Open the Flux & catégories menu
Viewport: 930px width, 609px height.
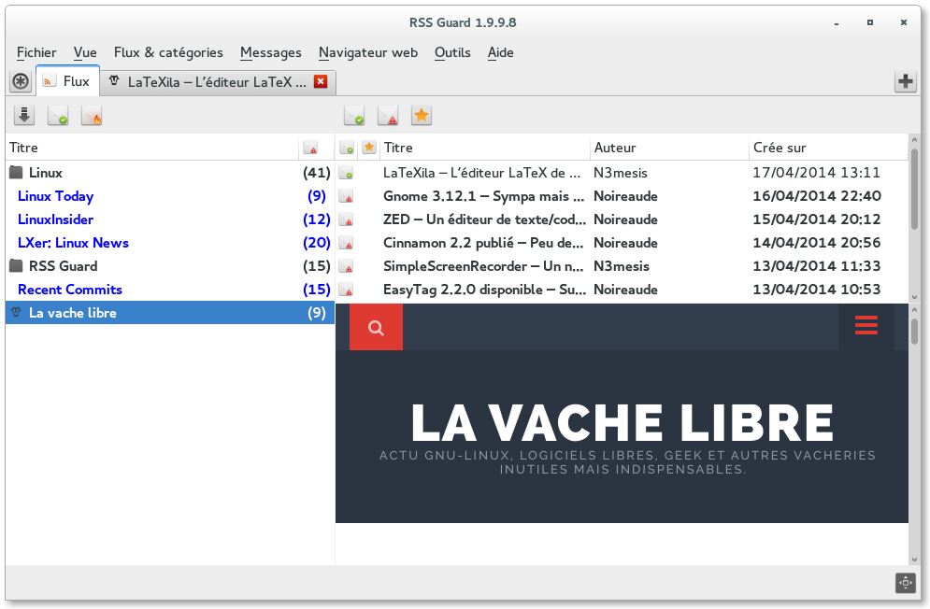pos(168,52)
